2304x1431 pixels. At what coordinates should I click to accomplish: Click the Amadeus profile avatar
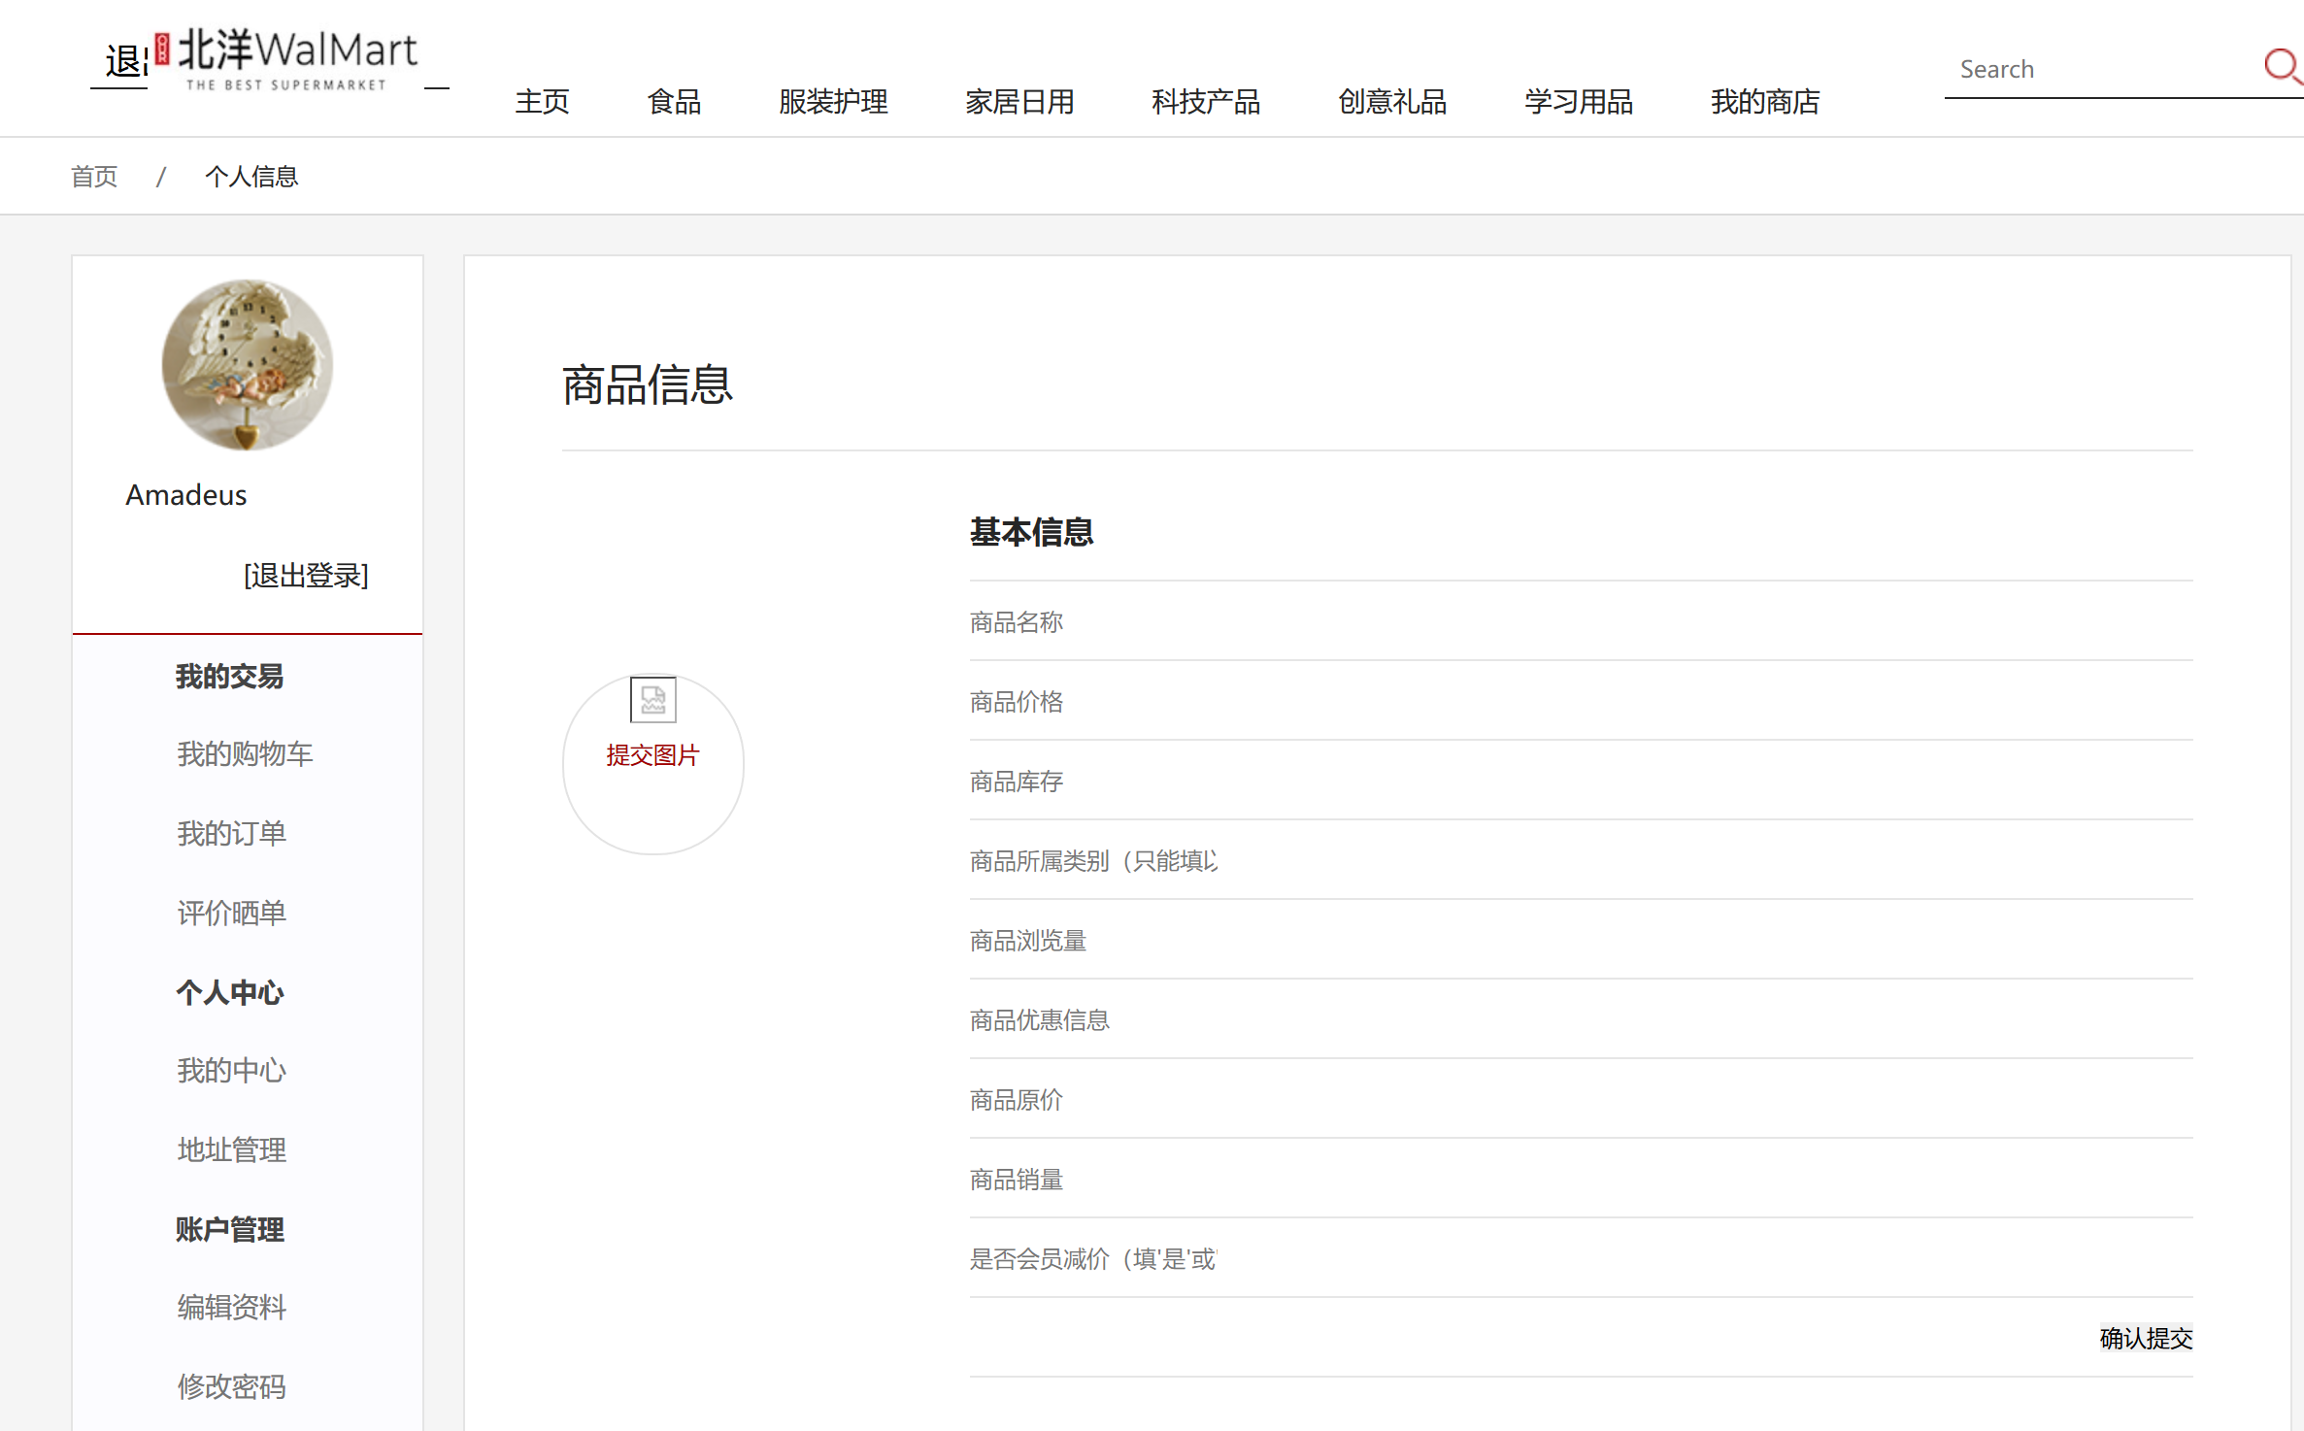click(247, 365)
